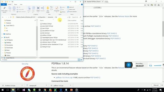The height and width of the screenshot is (92, 164).
Task: Click Explorer Back arrow
Action: point(3,17)
